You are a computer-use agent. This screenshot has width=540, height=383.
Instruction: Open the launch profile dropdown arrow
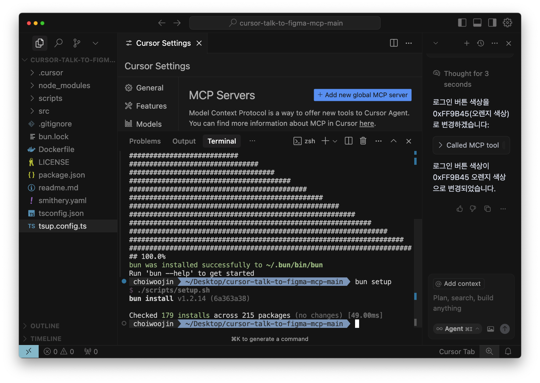coord(335,141)
